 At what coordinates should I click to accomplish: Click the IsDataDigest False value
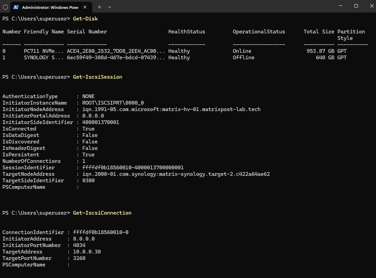[x=90, y=135]
